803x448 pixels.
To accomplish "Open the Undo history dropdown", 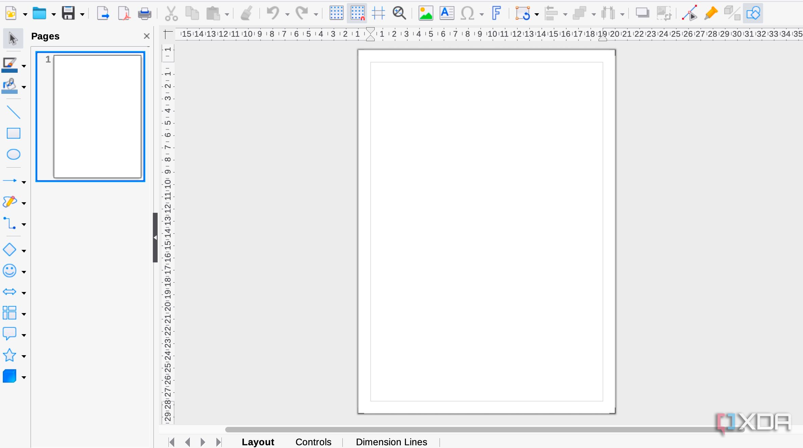I will pyautogui.click(x=287, y=14).
